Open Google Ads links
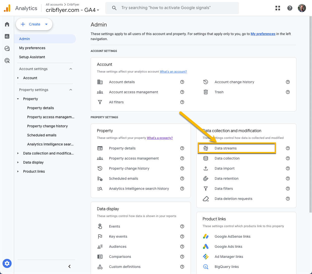 point(228,247)
